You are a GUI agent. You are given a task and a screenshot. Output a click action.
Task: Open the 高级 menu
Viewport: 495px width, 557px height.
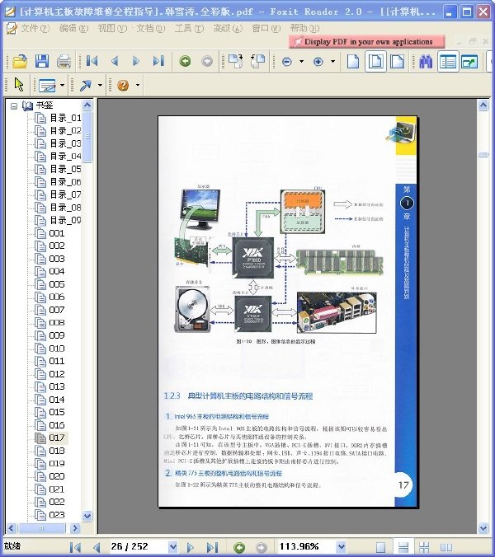(x=228, y=28)
